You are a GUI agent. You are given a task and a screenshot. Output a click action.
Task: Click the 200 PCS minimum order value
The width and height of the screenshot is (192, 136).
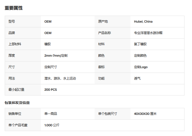(51, 90)
